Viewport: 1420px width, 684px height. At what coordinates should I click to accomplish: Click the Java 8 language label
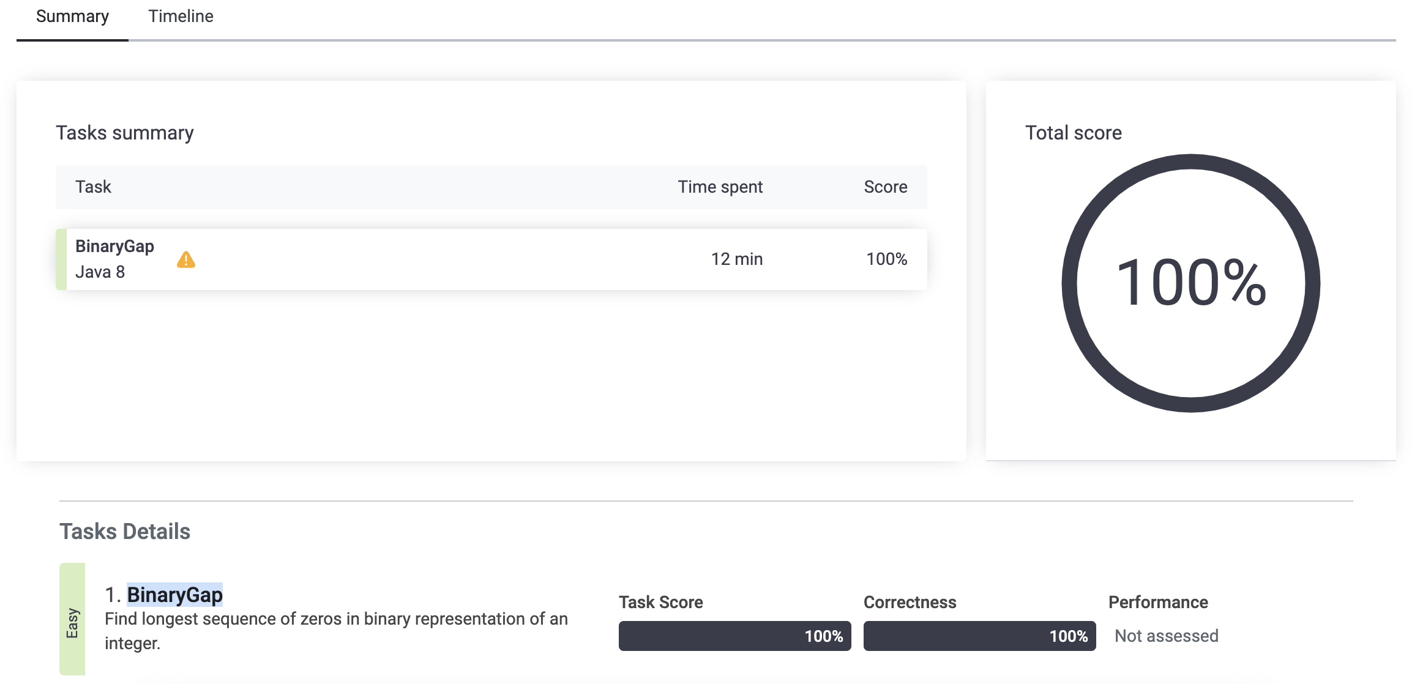(x=100, y=272)
